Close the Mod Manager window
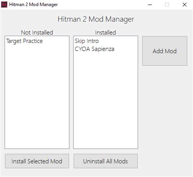Screen dimensions: 193x177 click(x=184, y=5)
